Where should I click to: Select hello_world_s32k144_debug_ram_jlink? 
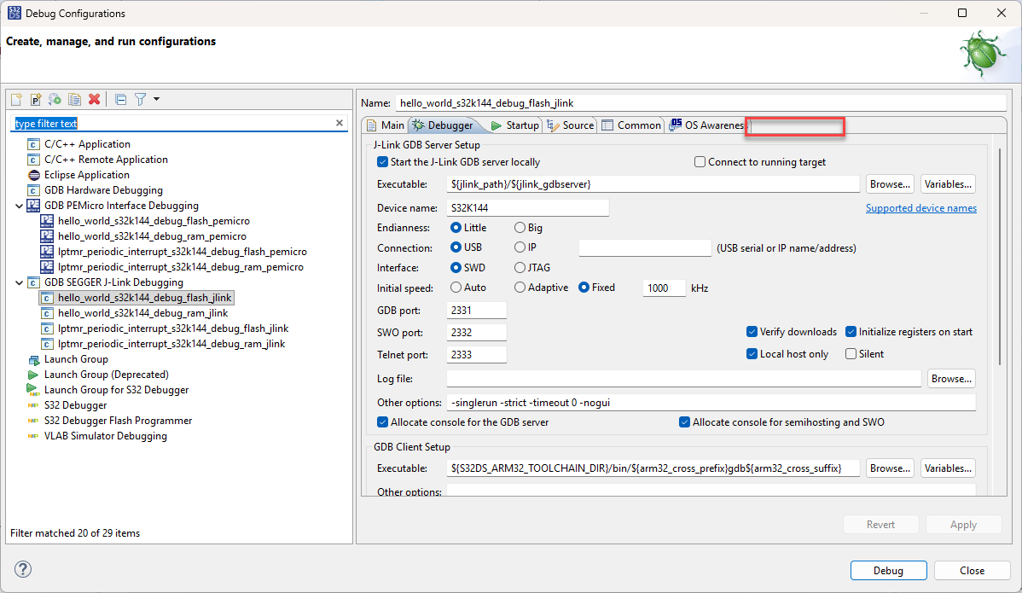(x=142, y=313)
